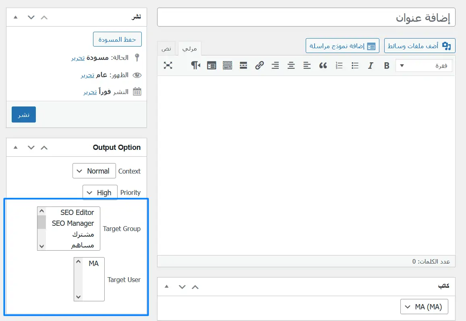Open the Priority dropdown showing High
466x321 pixels.
click(x=100, y=192)
